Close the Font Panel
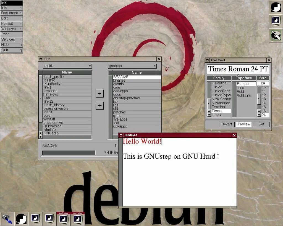 (x=269, y=60)
